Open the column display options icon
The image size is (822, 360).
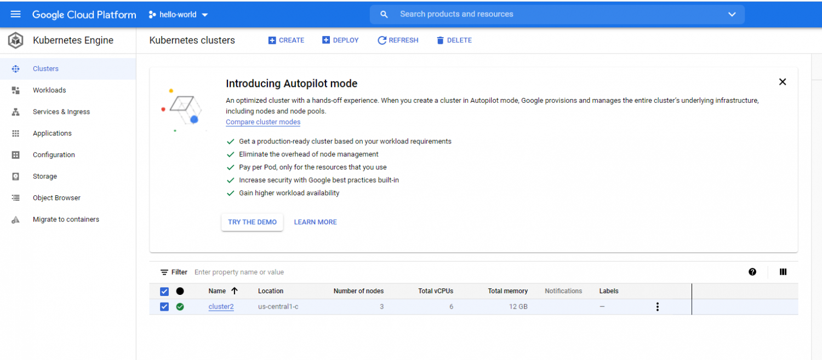(783, 272)
